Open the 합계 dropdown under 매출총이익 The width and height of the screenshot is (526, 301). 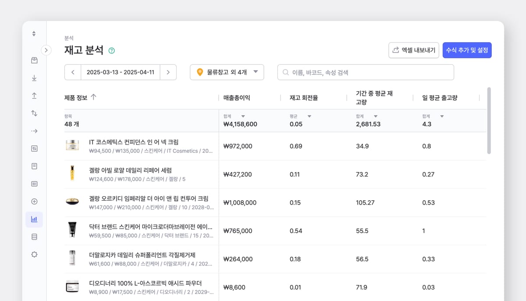pos(243,117)
